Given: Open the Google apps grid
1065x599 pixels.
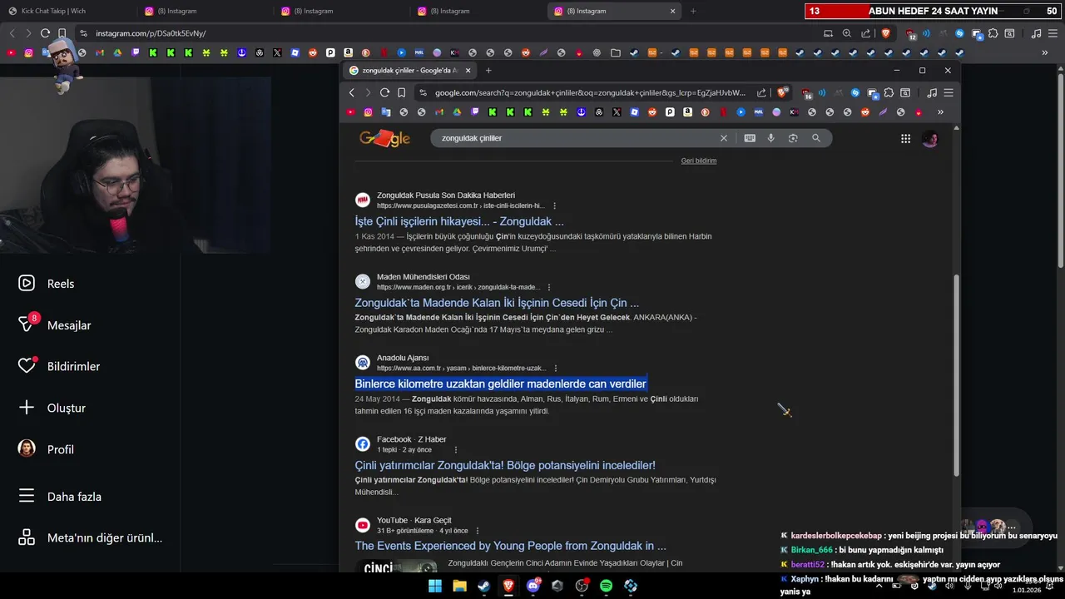Looking at the screenshot, I should pyautogui.click(x=905, y=139).
